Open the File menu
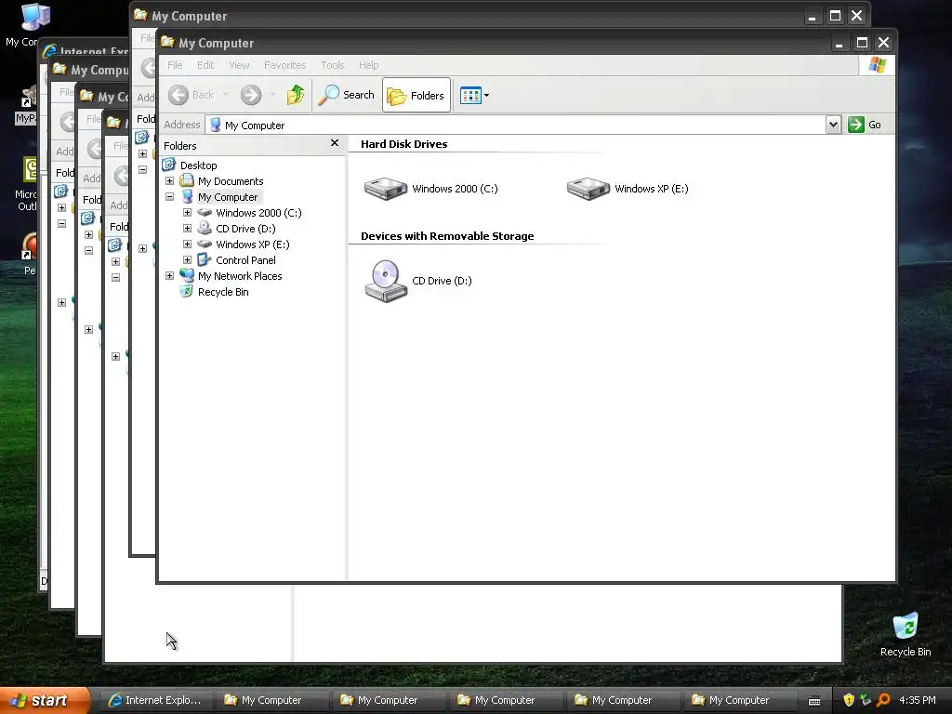The width and height of the screenshot is (952, 714). coord(175,65)
